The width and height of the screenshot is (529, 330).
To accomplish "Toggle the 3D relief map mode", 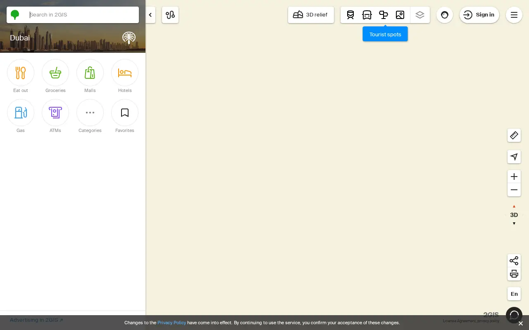I will 311,15.
